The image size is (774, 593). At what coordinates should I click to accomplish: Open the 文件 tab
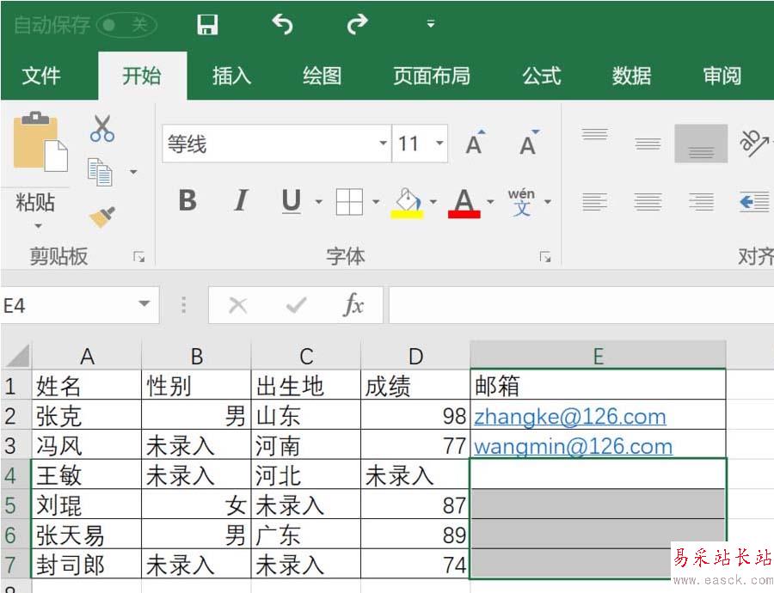(x=41, y=76)
